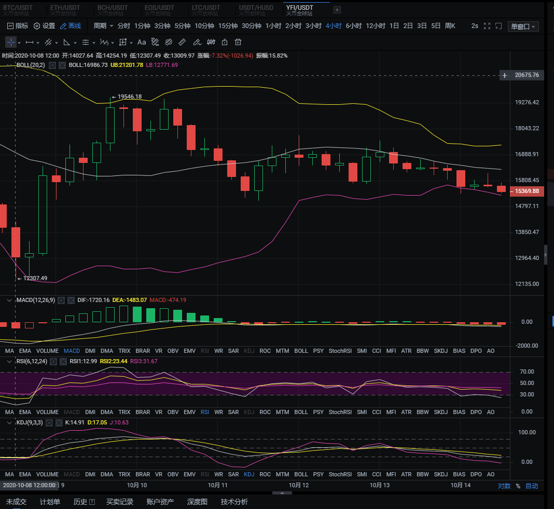The image size is (554, 509).
Task: Open BOLL indicator settings gear
Action: click(52, 65)
